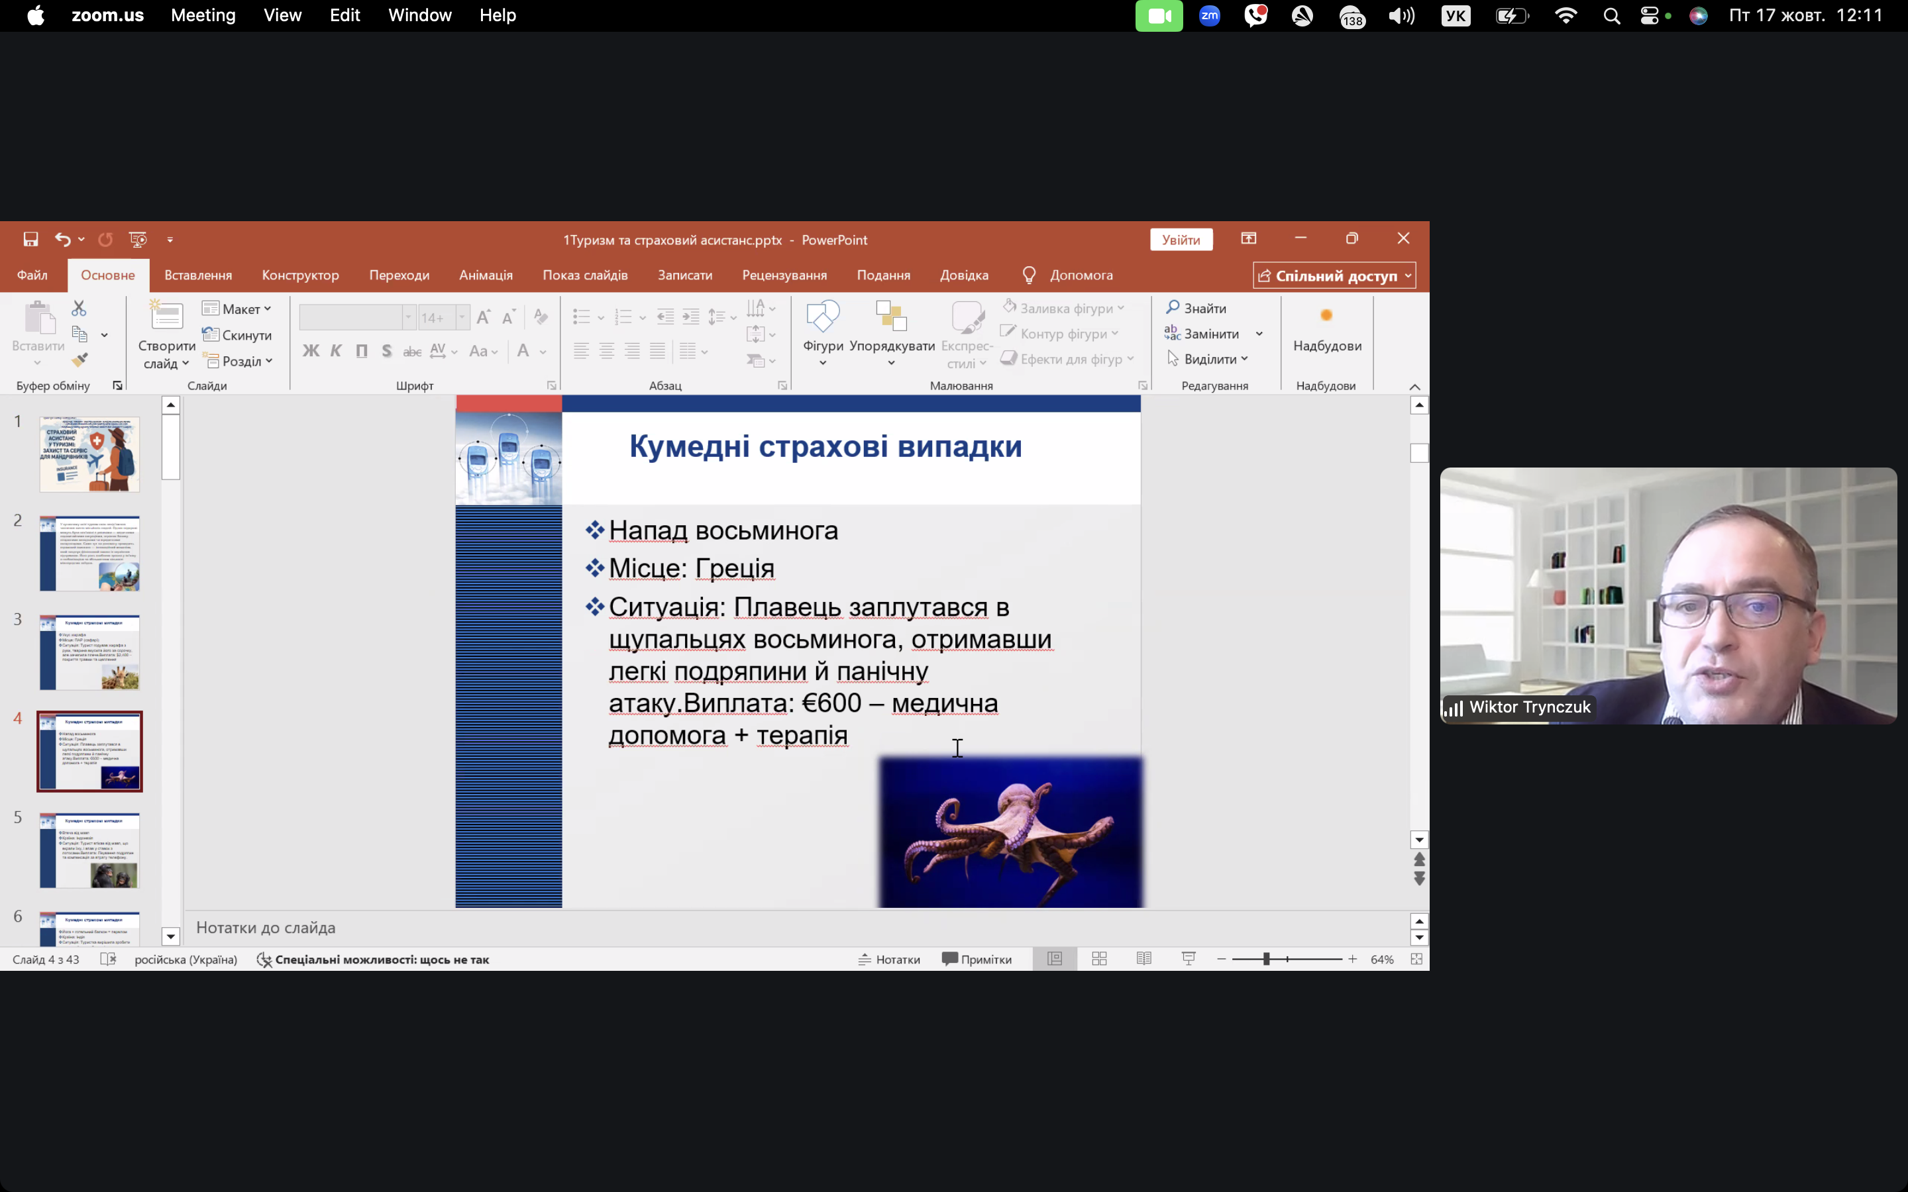Click the Спільний доступ share button
1908x1192 pixels.
coord(1334,276)
